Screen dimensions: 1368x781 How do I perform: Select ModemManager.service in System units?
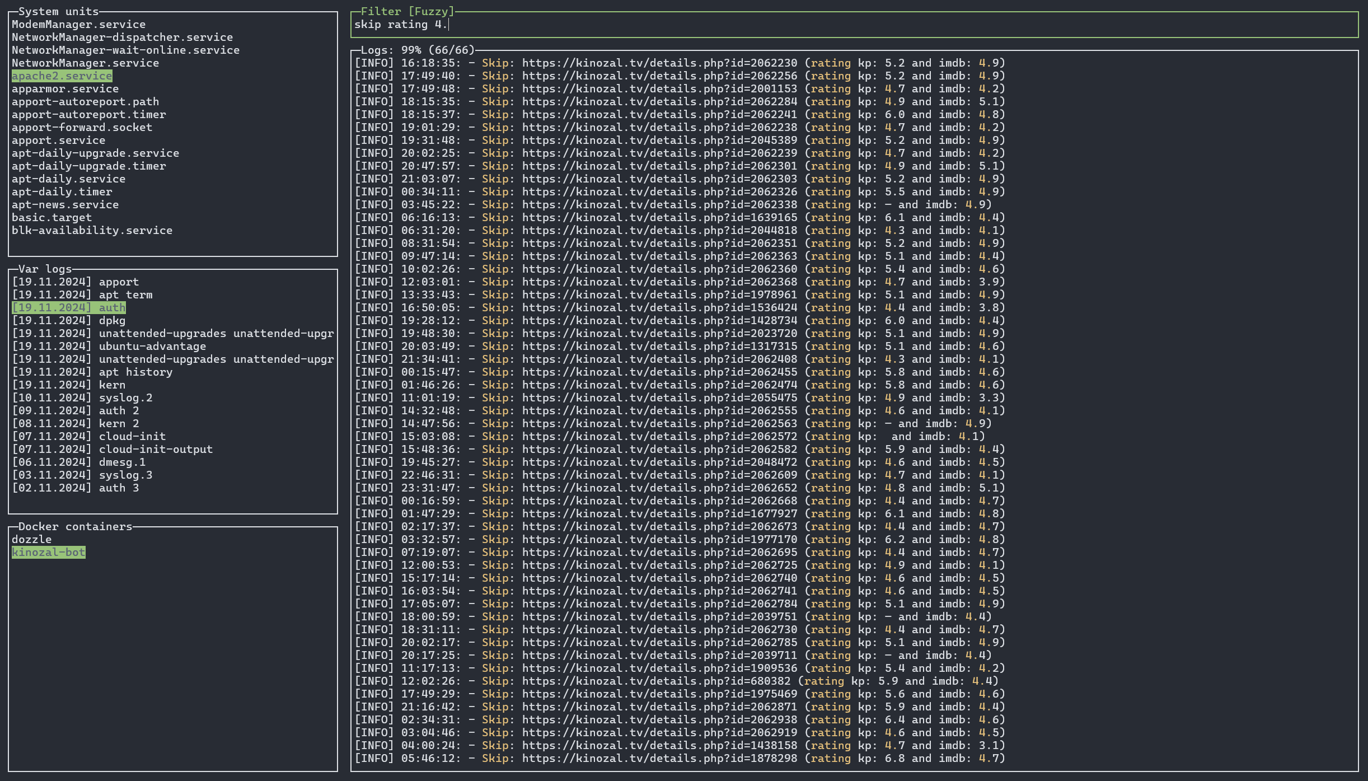tap(78, 24)
